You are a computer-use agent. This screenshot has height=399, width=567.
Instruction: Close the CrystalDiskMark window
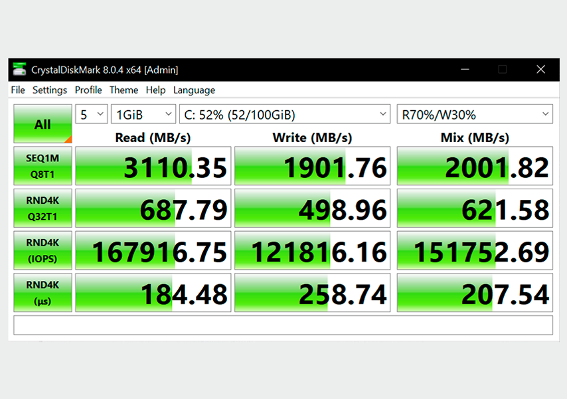coord(540,69)
